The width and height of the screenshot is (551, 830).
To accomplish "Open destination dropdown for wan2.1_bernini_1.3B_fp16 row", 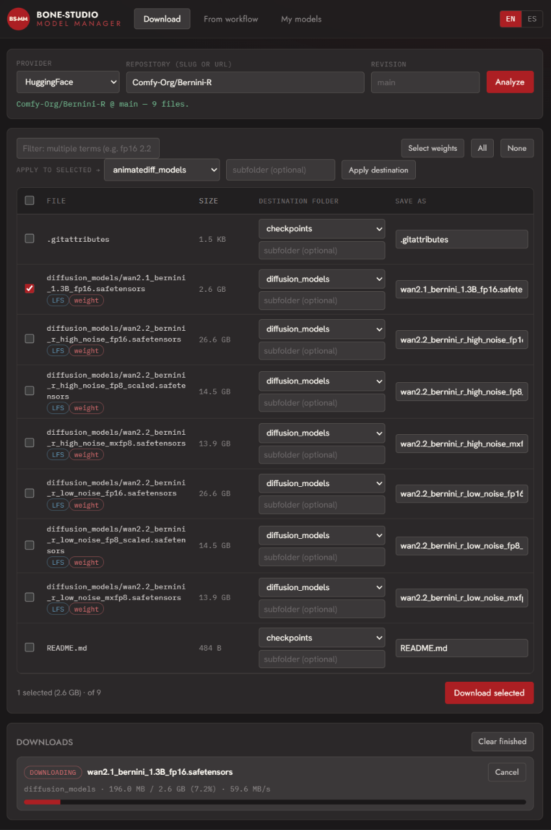I will [322, 279].
